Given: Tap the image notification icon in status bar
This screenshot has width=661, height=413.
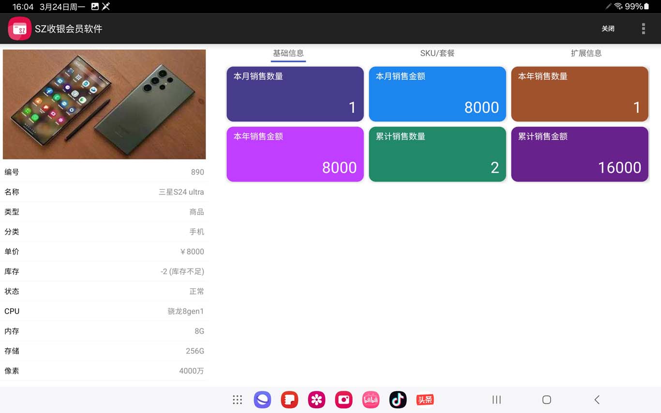Looking at the screenshot, I should coord(95,6).
